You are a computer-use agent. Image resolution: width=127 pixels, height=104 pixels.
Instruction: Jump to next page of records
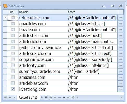pos(46,98)
